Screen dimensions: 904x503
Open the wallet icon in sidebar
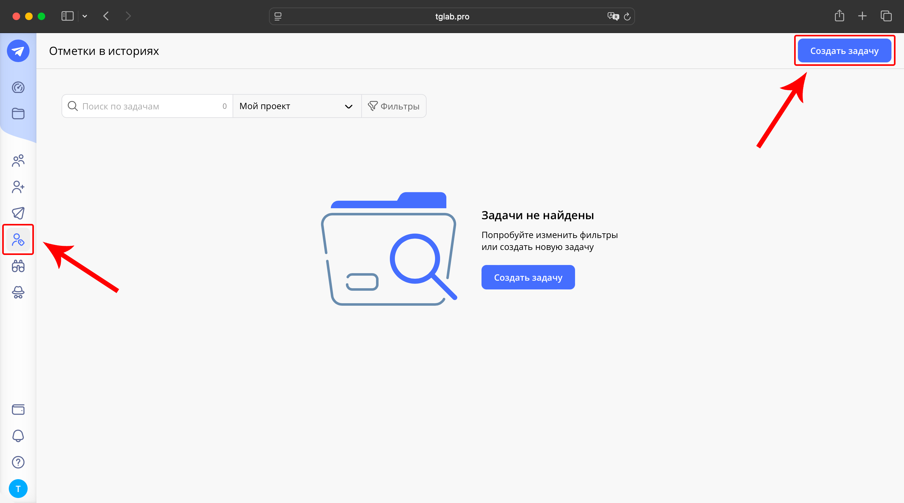18,410
